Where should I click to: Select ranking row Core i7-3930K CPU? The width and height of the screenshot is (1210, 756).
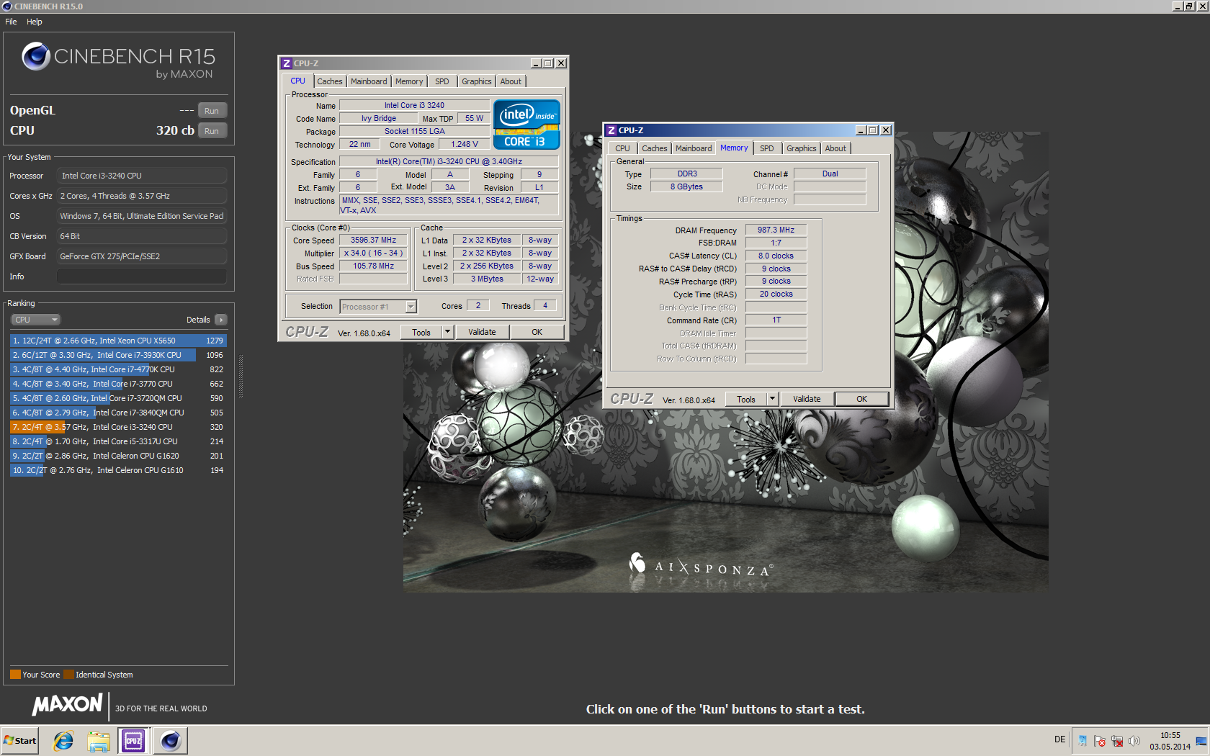click(x=119, y=355)
